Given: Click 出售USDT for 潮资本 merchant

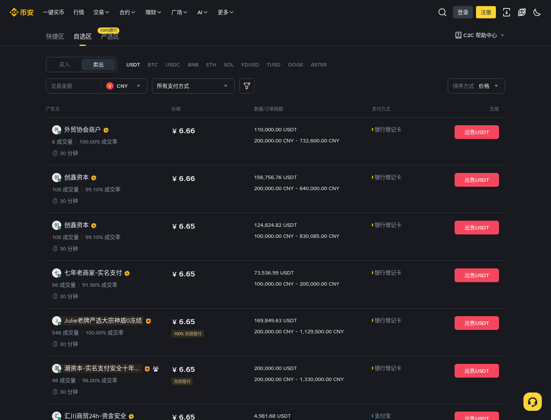Looking at the screenshot, I should click(x=477, y=371).
